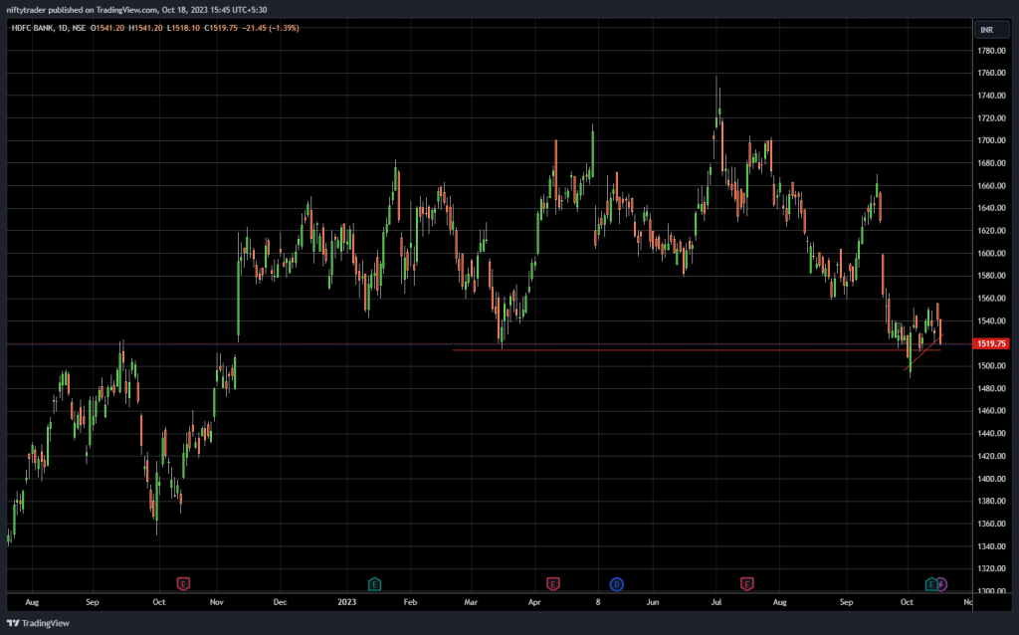
Task: Click the change value −21.45 (−1.39%)
Action: point(271,28)
